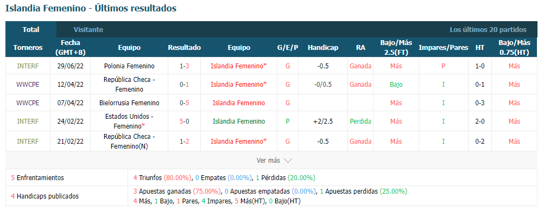The width and height of the screenshot is (544, 211).
Task: Click the 0-5 result score
Action: tap(184, 103)
